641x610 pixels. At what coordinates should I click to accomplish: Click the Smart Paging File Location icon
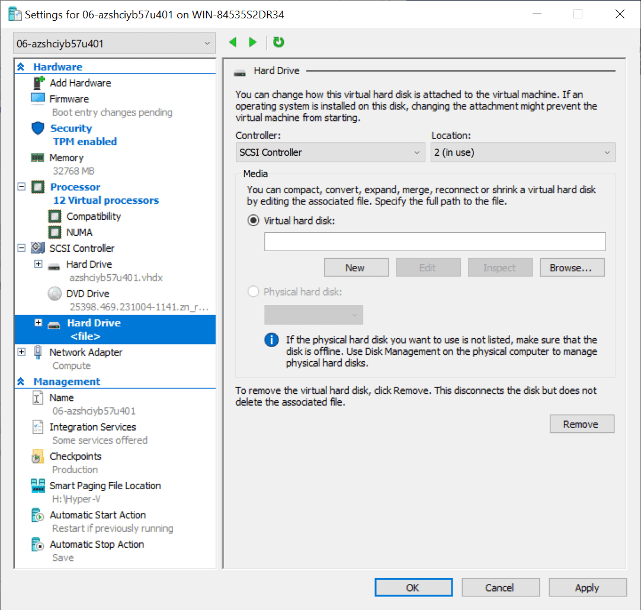[x=38, y=486]
